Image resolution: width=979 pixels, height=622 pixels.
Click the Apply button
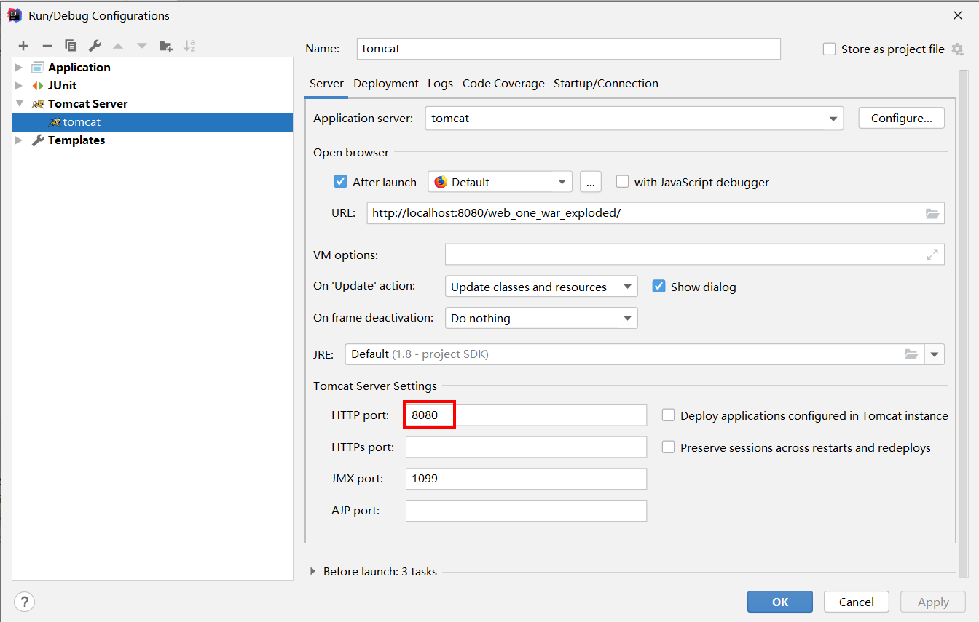coord(933,602)
